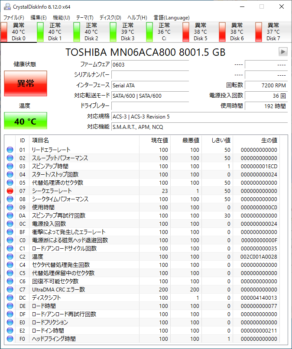
Task: Click the blue status orb for attribute C2
Action: coord(10,256)
